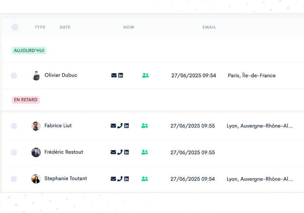This screenshot has width=304, height=213.
Task: Click the EMAIL column header
Action: pyautogui.click(x=209, y=27)
